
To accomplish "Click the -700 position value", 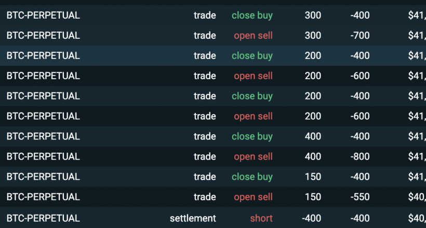I will point(360,36).
